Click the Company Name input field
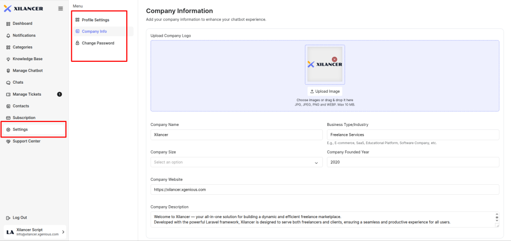Viewport: 511px width, 241px height. [x=237, y=134]
